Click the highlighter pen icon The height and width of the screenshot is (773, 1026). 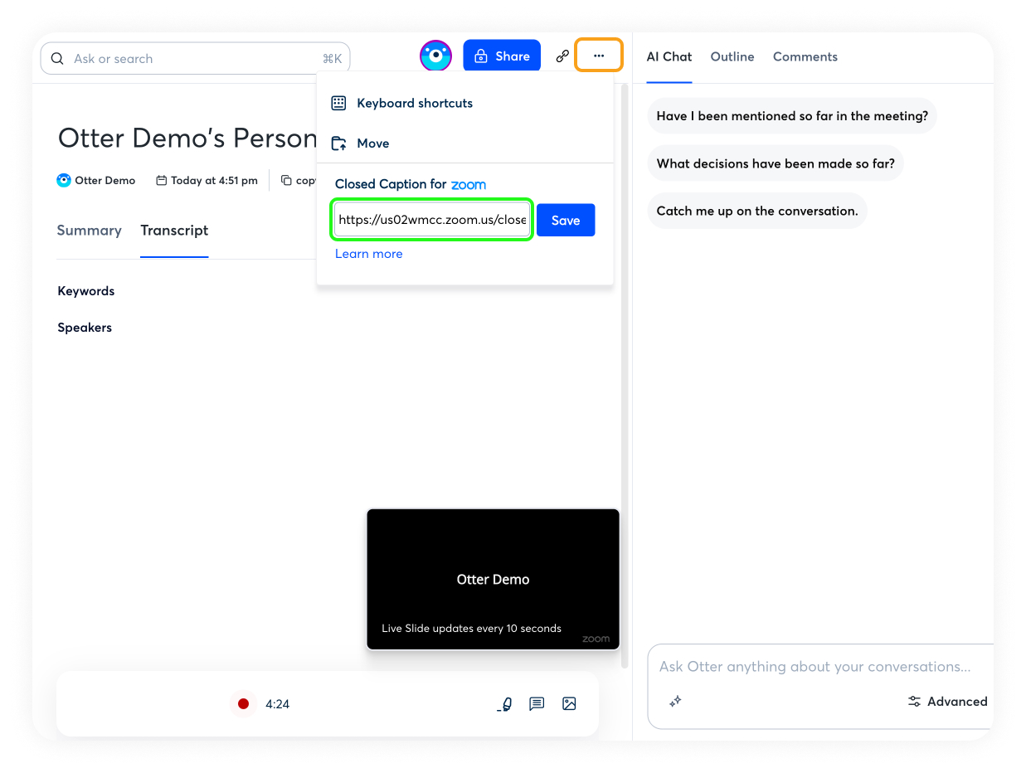504,704
